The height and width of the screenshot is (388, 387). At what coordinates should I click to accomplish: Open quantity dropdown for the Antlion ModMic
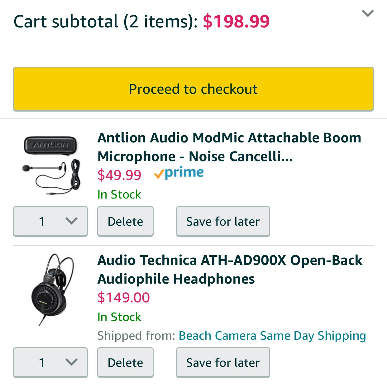point(50,221)
